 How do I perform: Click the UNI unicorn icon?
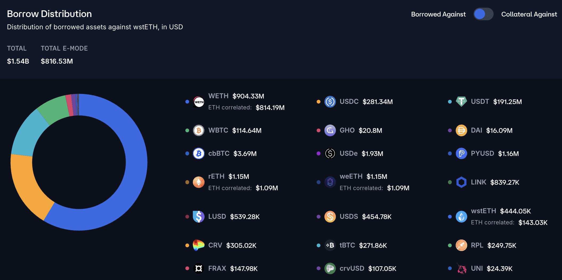461,269
